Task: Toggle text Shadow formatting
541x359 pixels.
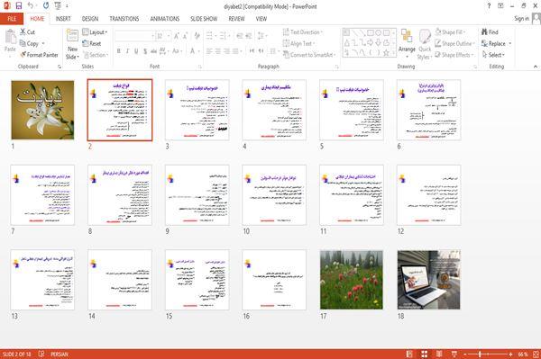Action: coord(145,51)
